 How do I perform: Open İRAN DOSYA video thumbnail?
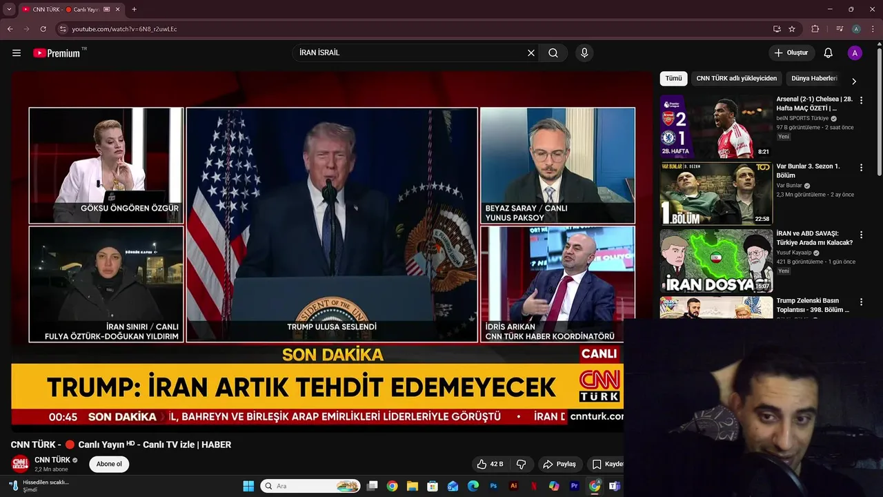tap(716, 261)
